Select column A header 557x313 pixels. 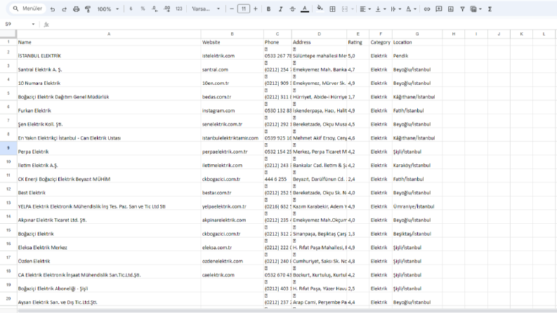(109, 34)
